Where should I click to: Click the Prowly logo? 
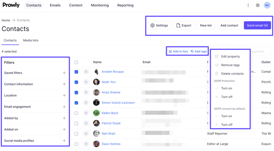pyautogui.click(x=11, y=5)
